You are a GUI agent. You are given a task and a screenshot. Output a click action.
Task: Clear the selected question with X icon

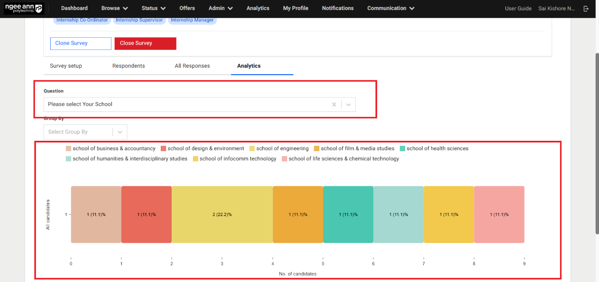[334, 104]
